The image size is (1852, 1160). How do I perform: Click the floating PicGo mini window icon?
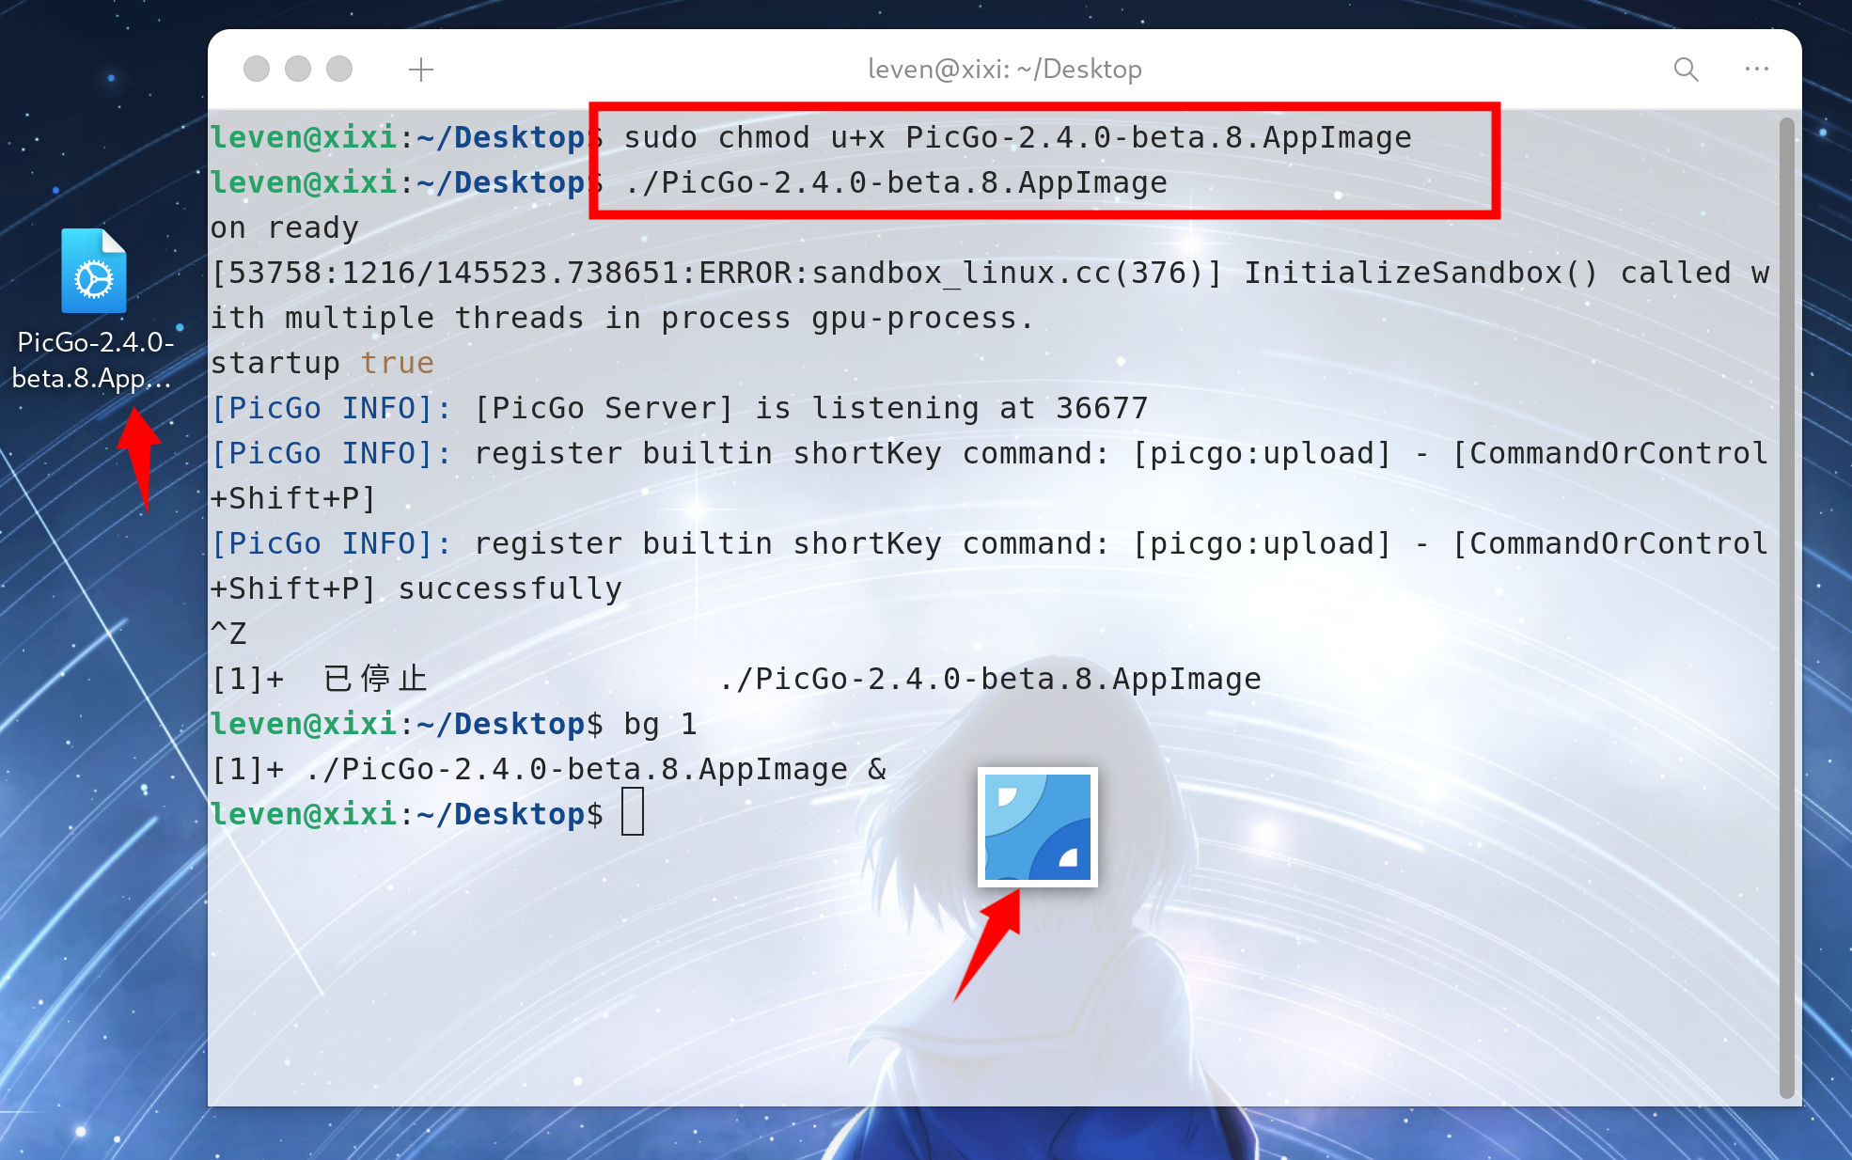click(1037, 827)
